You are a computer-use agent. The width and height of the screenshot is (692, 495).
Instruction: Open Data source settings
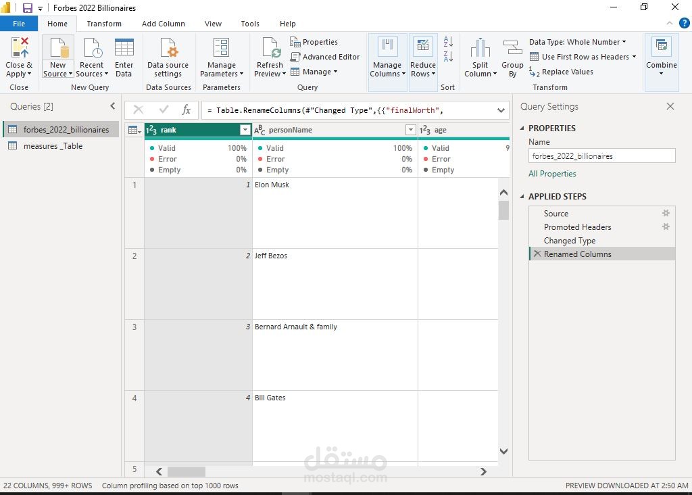168,58
